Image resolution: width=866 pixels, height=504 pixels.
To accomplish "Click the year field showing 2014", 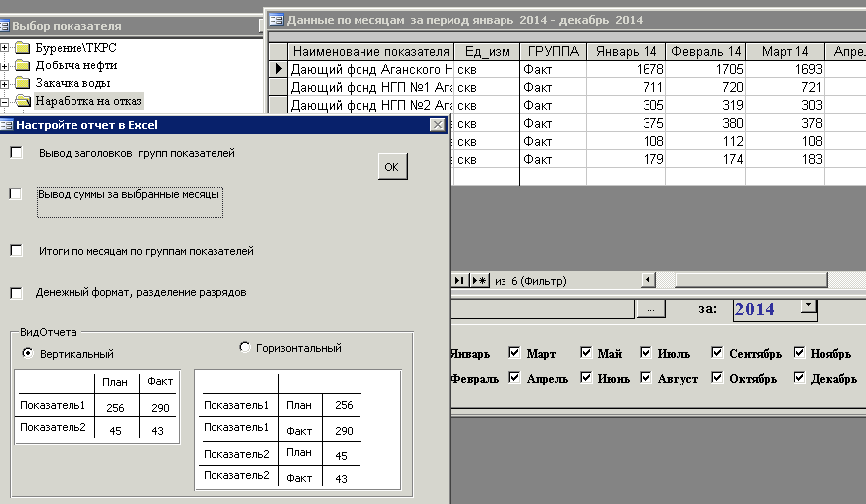I will point(767,310).
